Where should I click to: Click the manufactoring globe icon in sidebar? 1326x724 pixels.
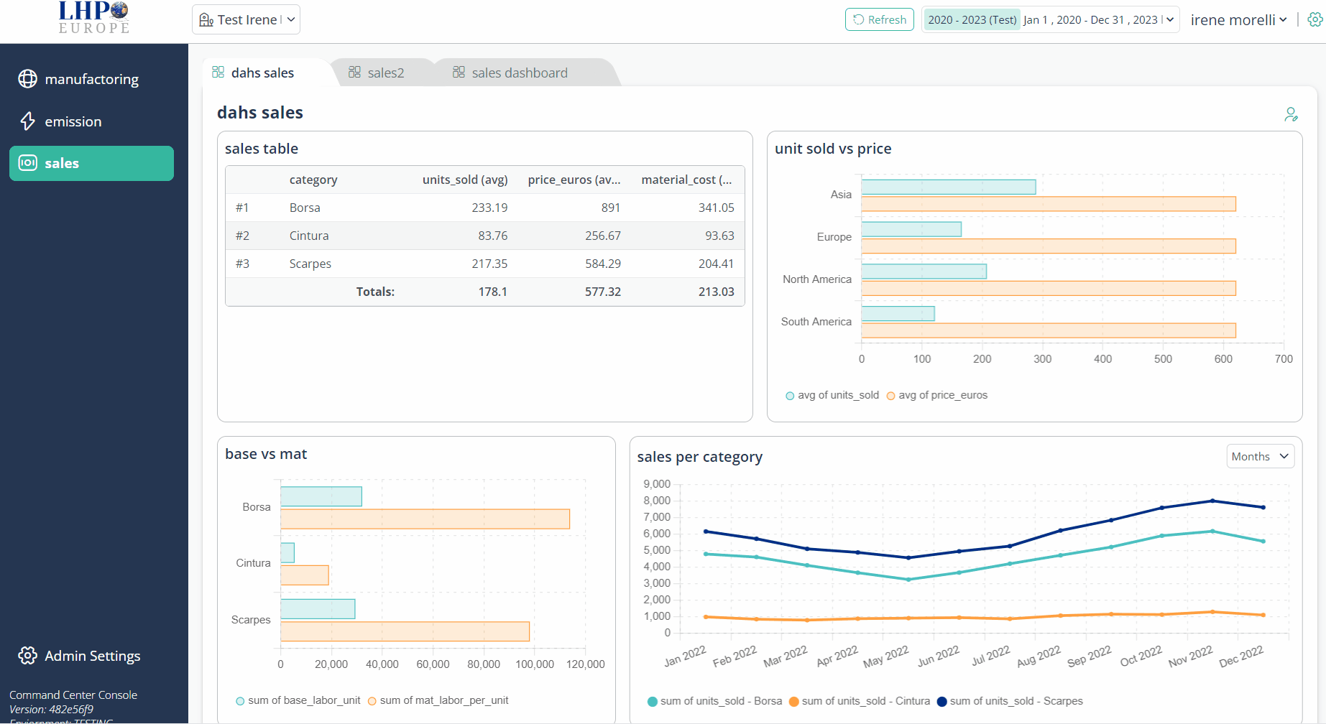(x=27, y=79)
